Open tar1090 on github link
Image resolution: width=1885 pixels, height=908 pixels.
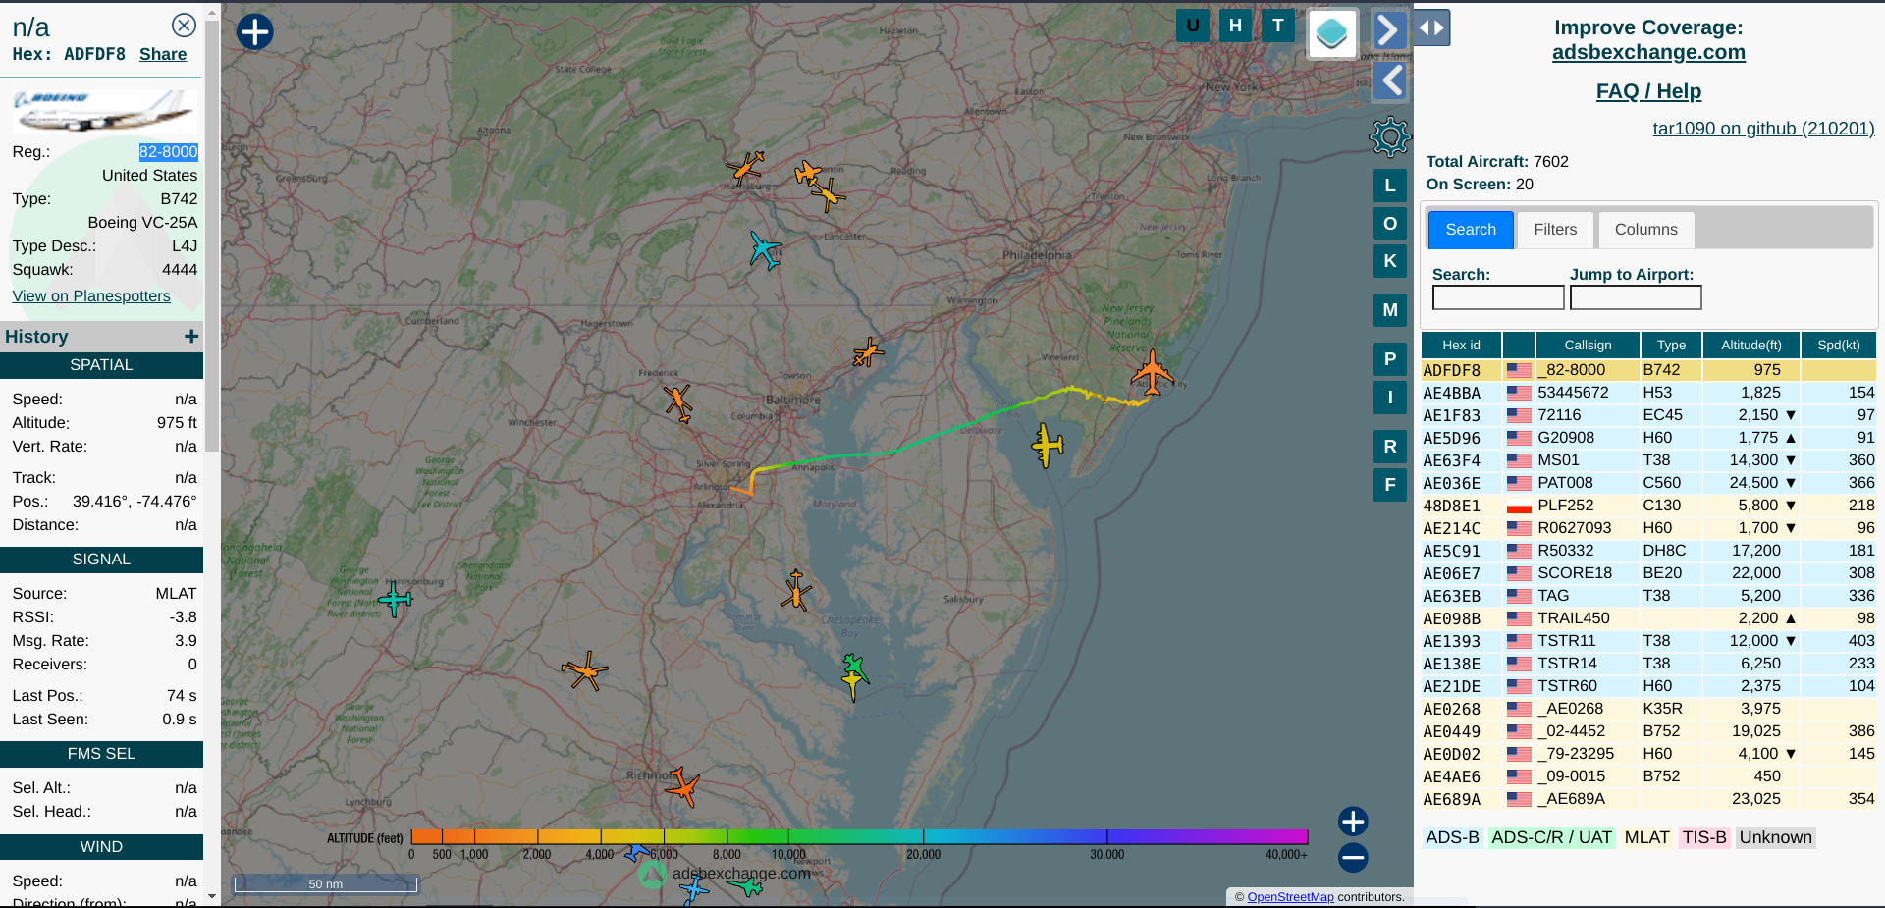click(1763, 129)
